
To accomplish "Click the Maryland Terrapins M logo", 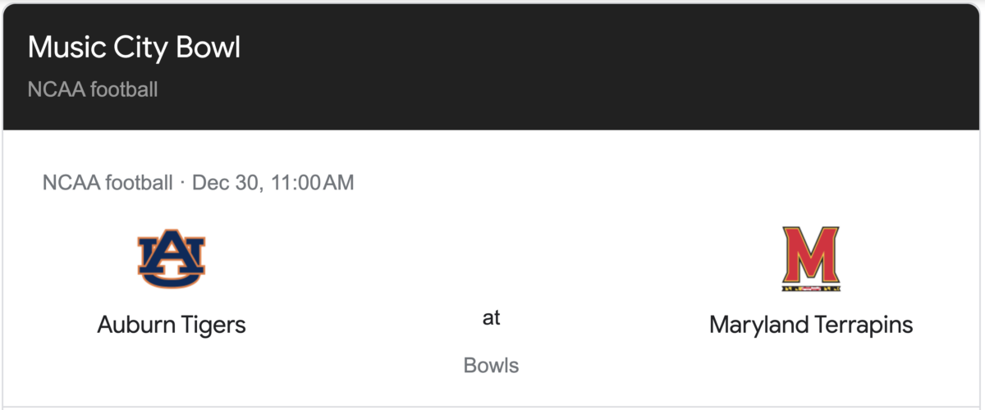I will (x=811, y=259).
